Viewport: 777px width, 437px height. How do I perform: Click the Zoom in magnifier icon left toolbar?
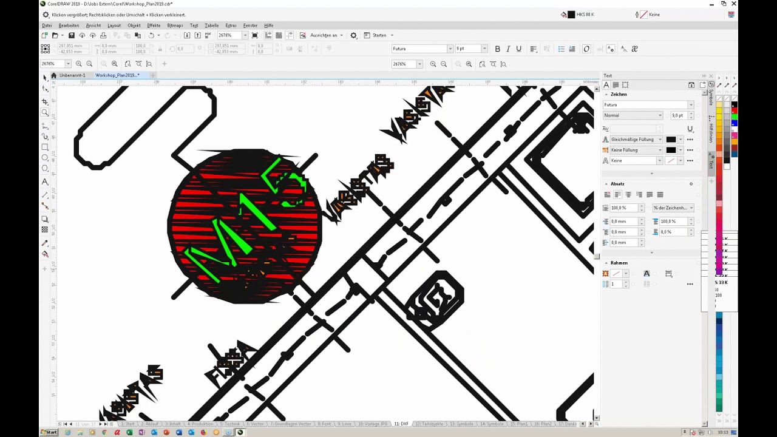[78, 64]
